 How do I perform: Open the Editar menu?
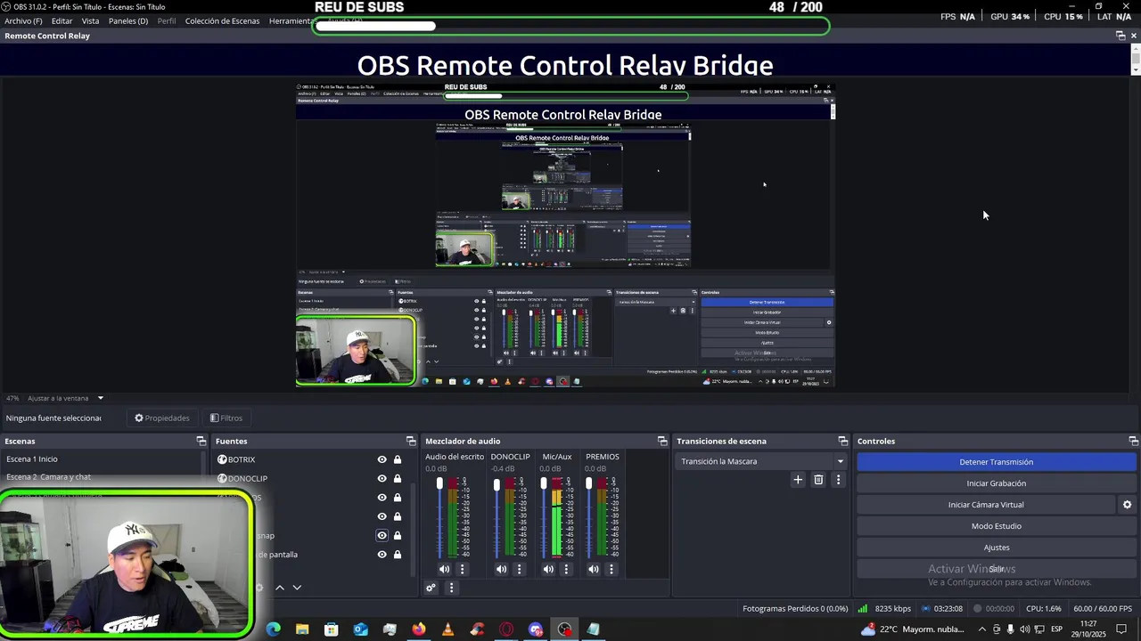pyautogui.click(x=62, y=20)
